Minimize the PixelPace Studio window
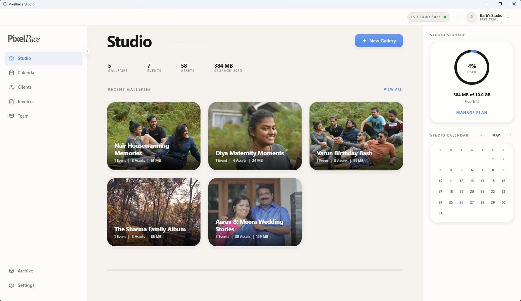The width and height of the screenshot is (521, 301). point(486,4)
